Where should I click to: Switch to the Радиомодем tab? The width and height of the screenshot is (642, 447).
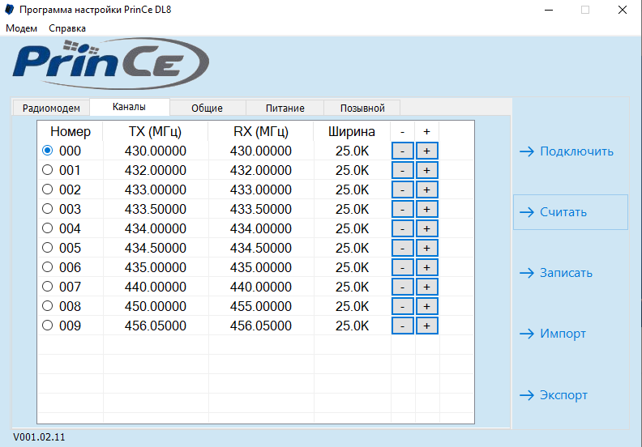point(51,108)
